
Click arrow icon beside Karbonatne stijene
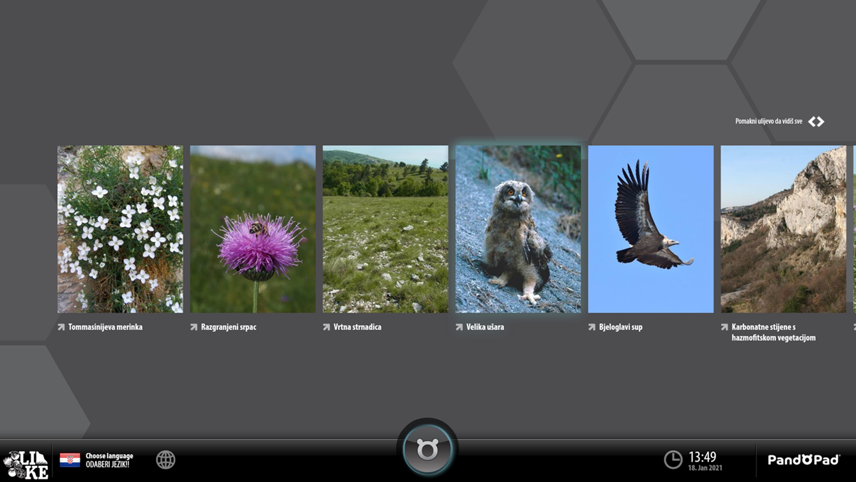(724, 327)
